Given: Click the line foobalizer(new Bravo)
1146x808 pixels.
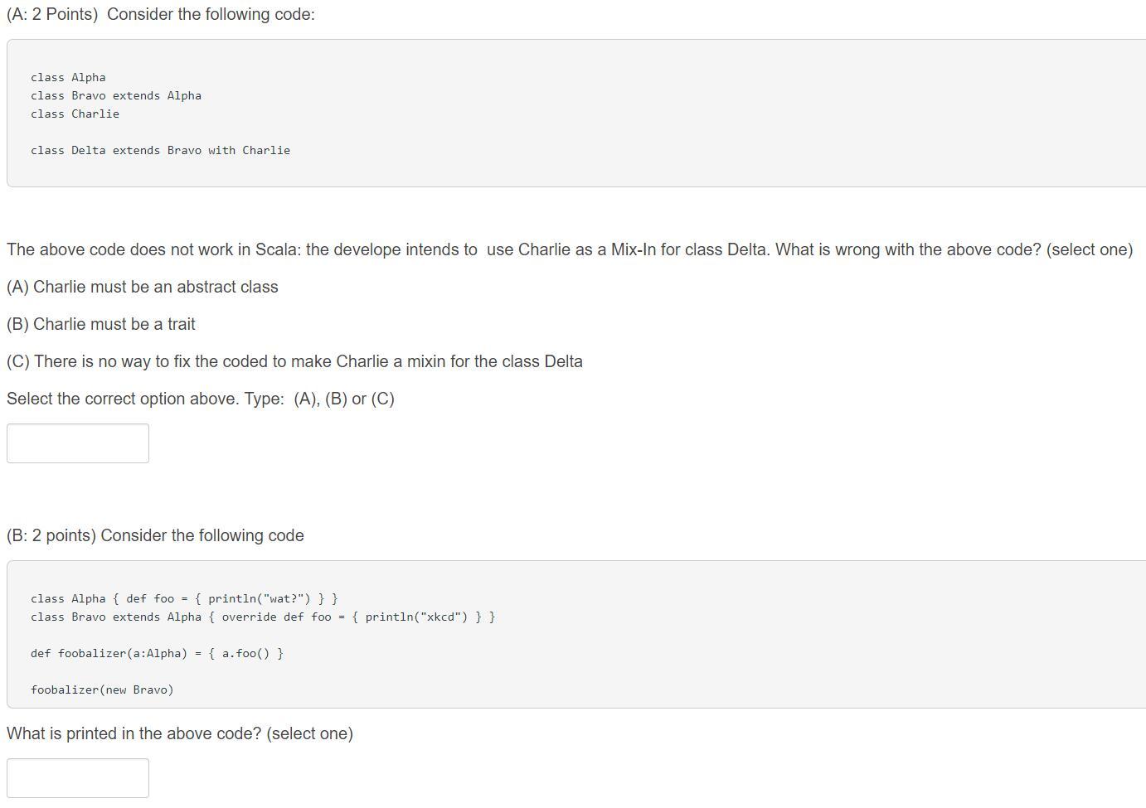Looking at the screenshot, I should 102,689.
